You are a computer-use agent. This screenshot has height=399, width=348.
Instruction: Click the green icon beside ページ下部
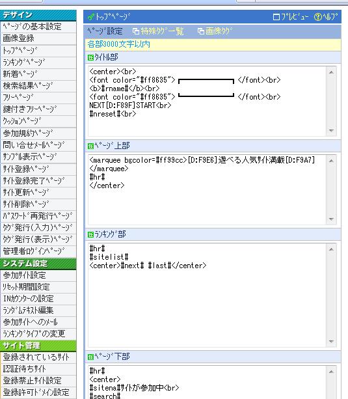tap(91, 357)
